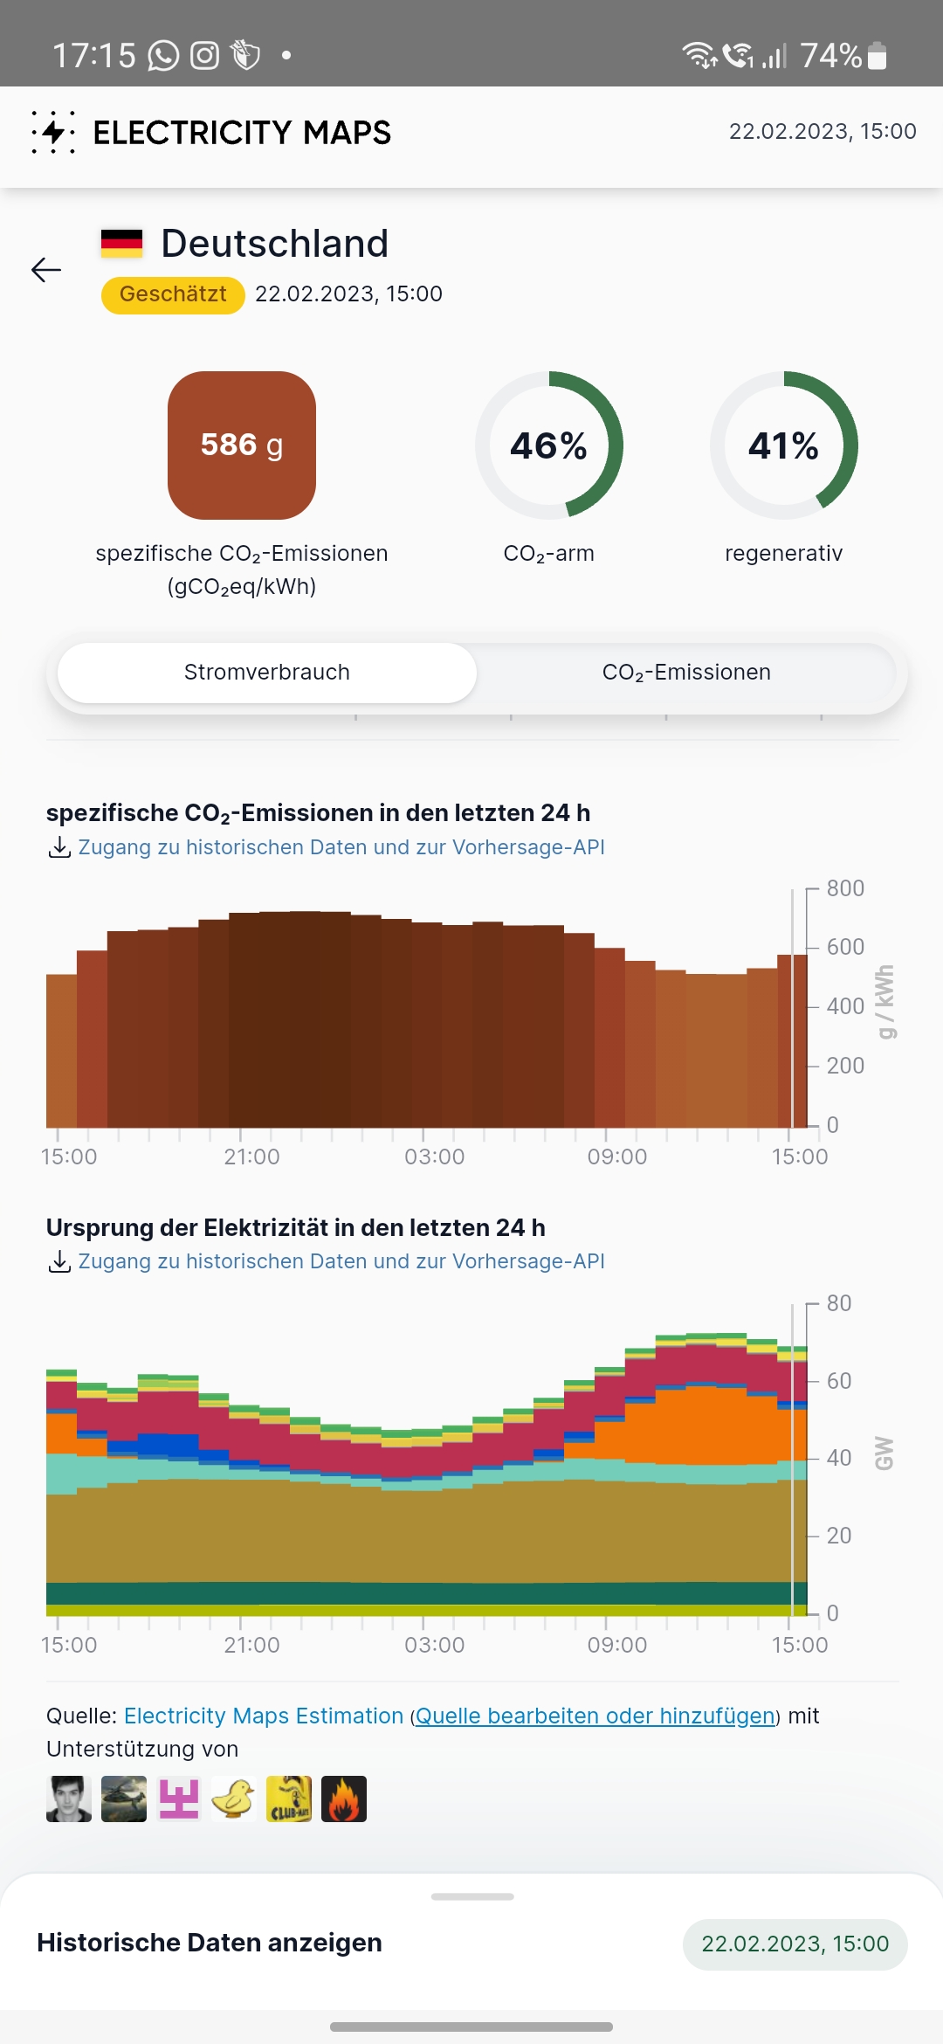This screenshot has width=943, height=2044.
Task: Click Quelle bearbeiten oder hinzufügen
Action: pos(596,1716)
